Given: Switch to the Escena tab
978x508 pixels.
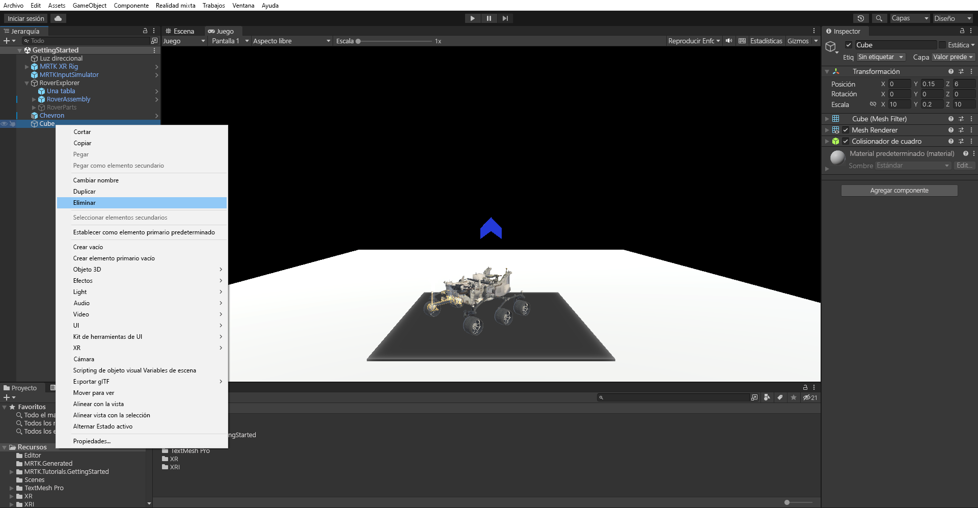Looking at the screenshot, I should [x=180, y=31].
